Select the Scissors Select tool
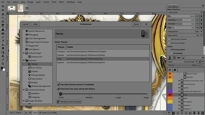The width and height of the screenshot is (205, 115). coord(3,14)
